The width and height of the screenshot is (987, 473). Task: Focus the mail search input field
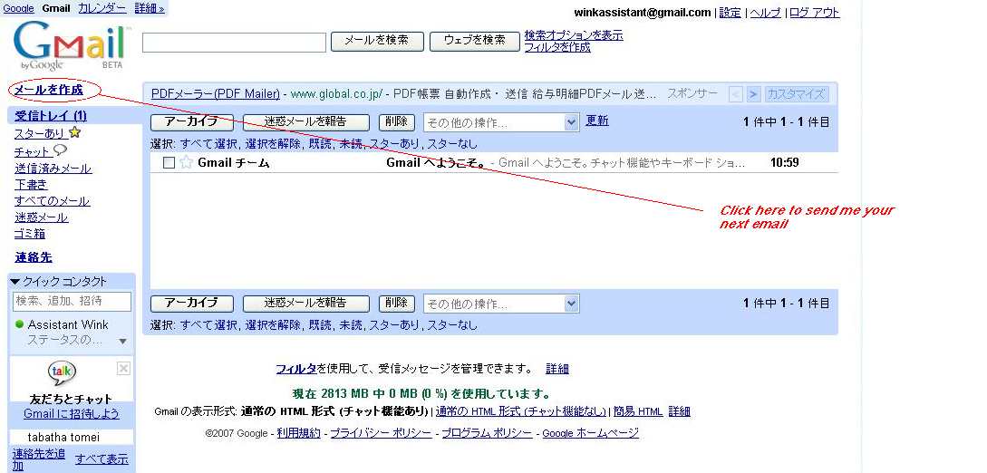234,43
